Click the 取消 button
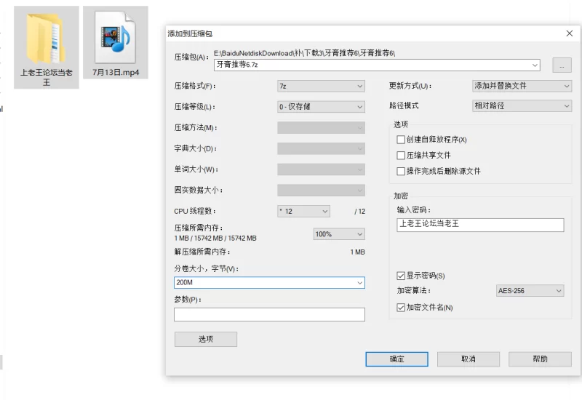582x400 pixels. (468, 359)
